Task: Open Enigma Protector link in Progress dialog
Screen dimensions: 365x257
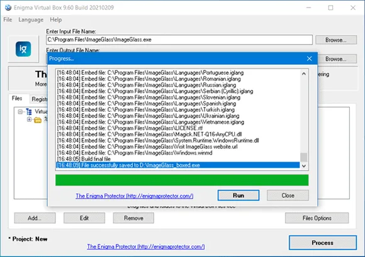Action: click(135, 196)
